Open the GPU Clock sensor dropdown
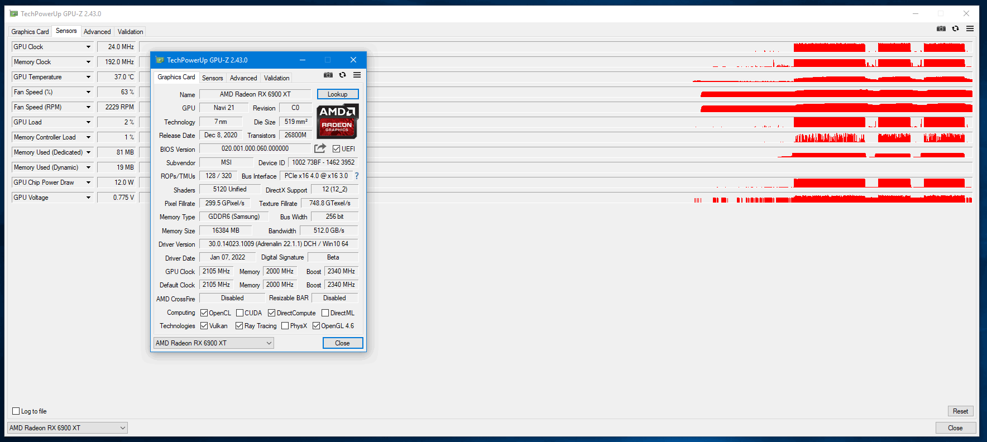The height and width of the screenshot is (442, 987). (88, 47)
